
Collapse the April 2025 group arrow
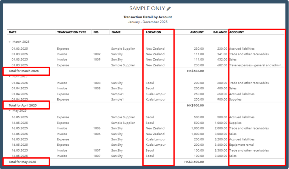coord(10,76)
